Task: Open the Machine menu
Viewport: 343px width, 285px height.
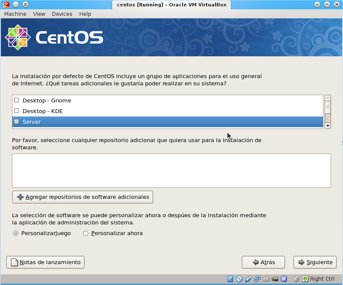Action: 15,14
